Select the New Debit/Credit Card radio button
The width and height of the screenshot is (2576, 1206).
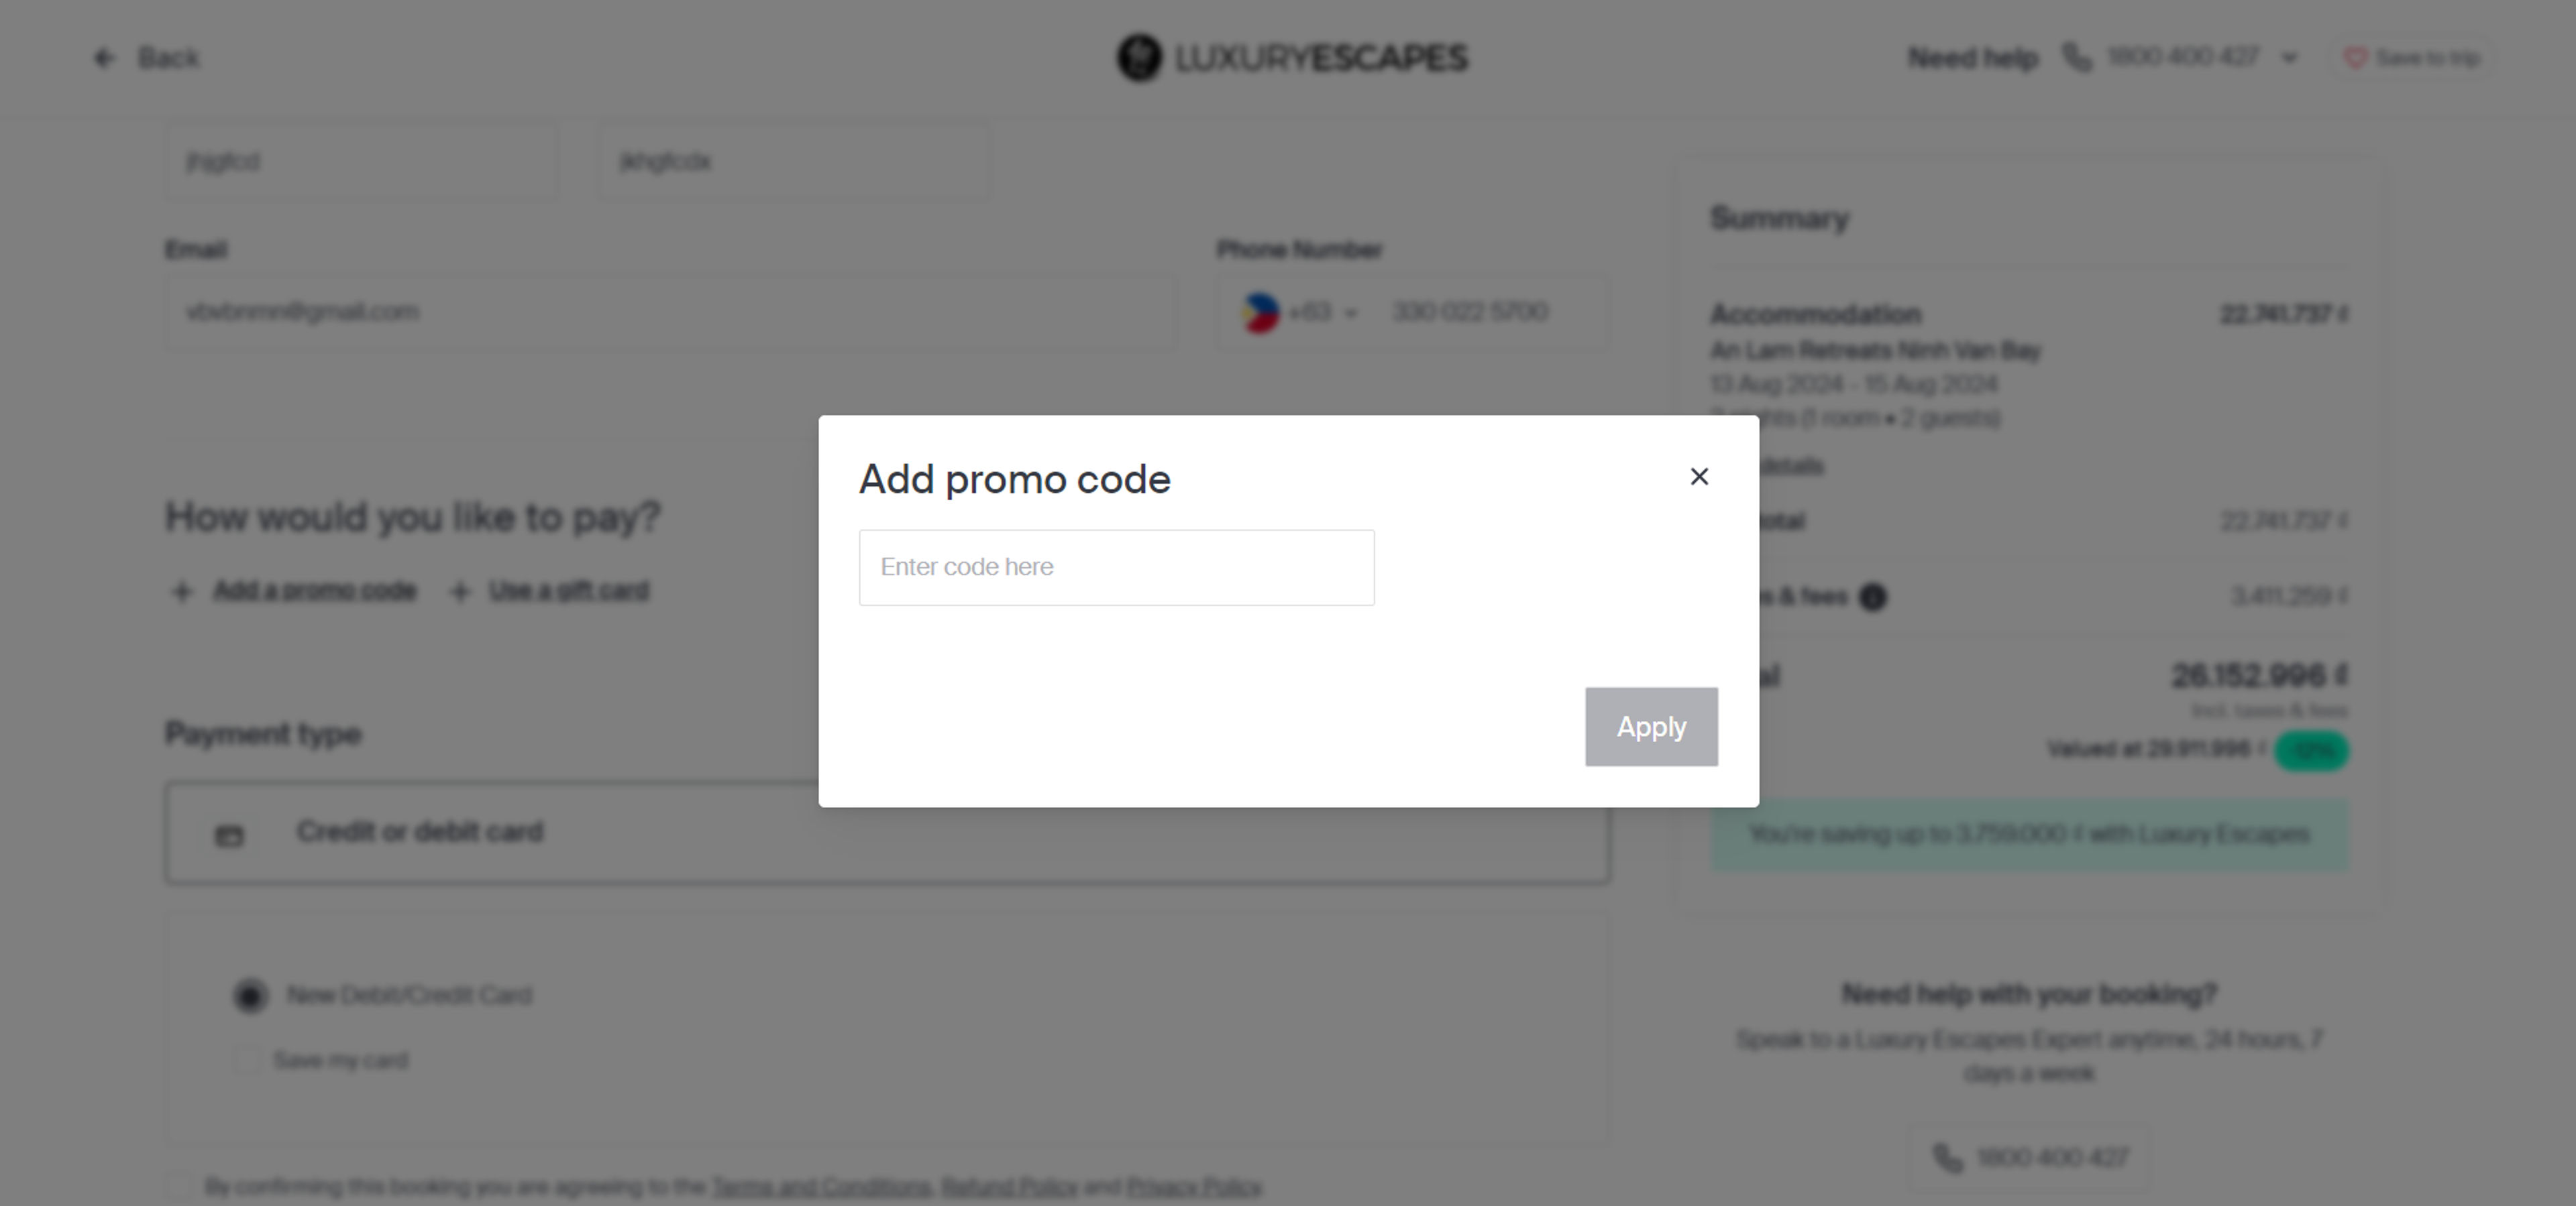pos(251,994)
